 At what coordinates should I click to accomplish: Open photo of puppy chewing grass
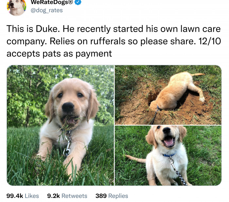(x=61, y=125)
